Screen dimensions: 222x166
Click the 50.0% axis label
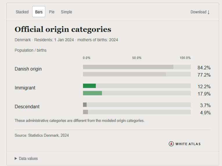(137, 58)
